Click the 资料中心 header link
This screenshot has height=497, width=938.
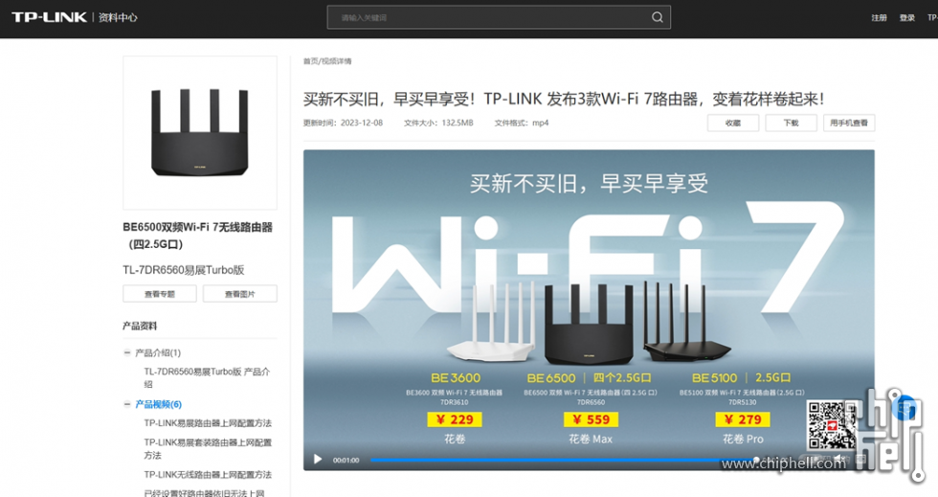118,17
